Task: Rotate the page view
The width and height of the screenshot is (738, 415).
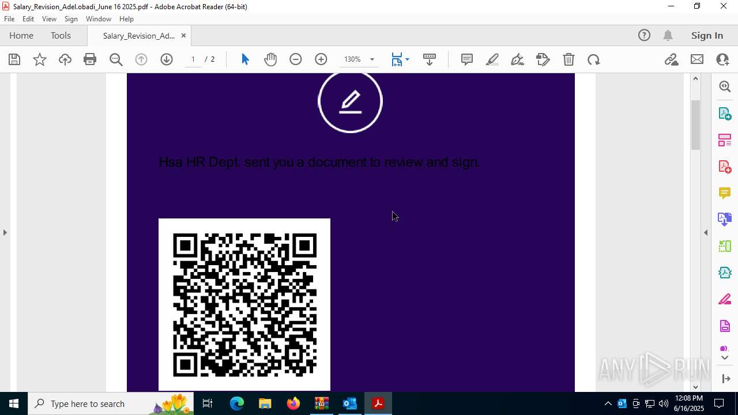Action: pyautogui.click(x=594, y=59)
